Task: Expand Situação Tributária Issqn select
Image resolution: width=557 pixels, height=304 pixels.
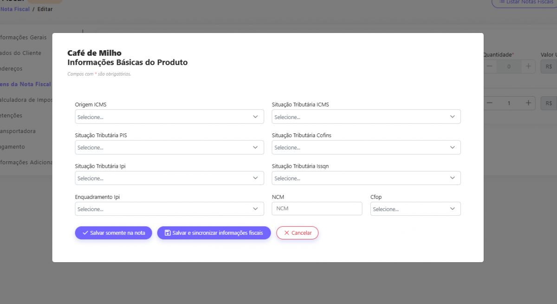Action: (x=366, y=178)
